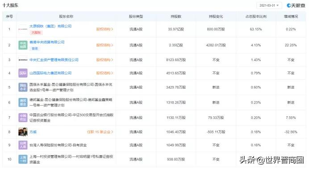Screen dimensions: 309x169
Task: Open the 2021-03-31 report date dropdown
Action: 269,5
